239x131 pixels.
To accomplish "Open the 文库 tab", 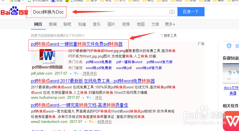I will pyautogui.click(x=155, y=24).
